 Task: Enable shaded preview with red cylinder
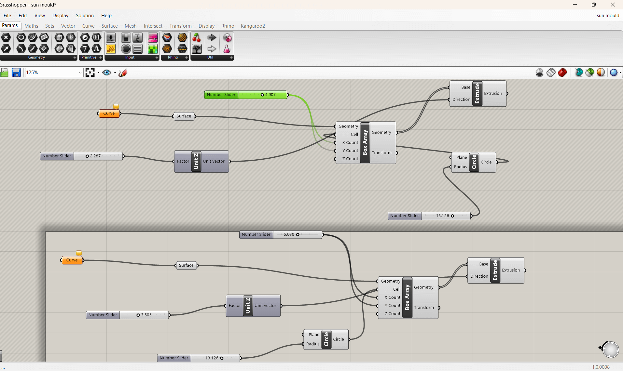pyautogui.click(x=562, y=73)
